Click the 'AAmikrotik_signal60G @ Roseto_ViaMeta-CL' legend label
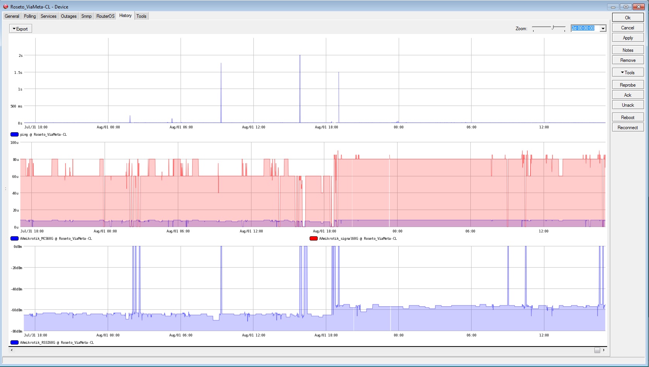Viewport: 649px width, 367px height. (x=358, y=239)
